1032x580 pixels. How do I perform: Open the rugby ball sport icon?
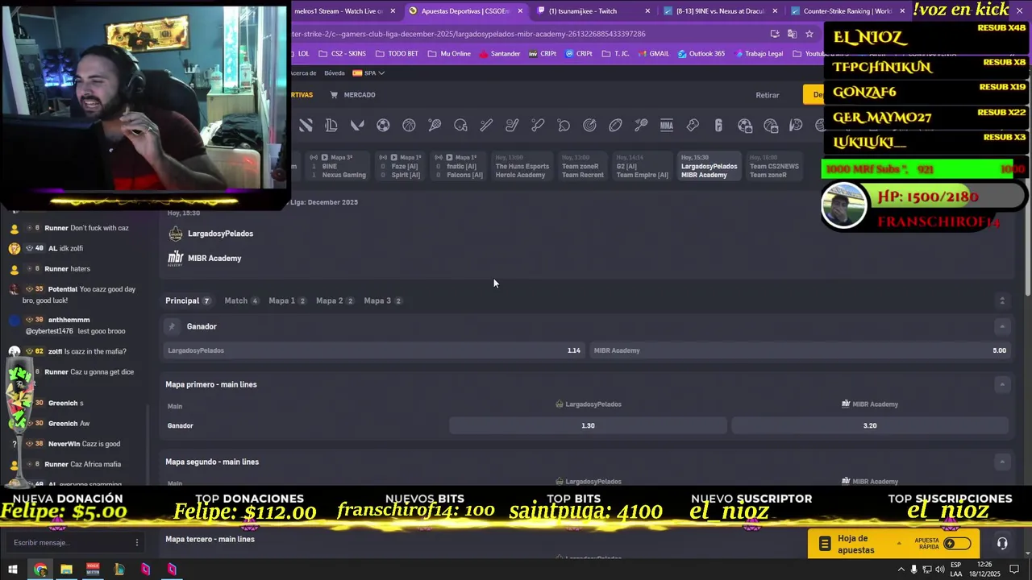(615, 125)
